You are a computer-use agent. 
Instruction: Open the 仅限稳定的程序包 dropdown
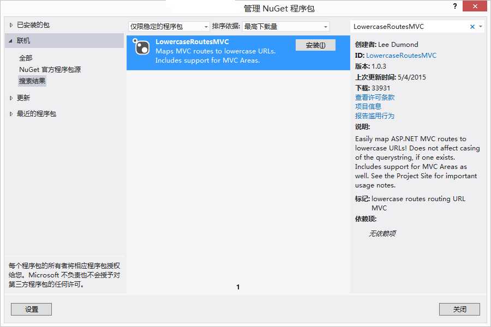(x=169, y=27)
